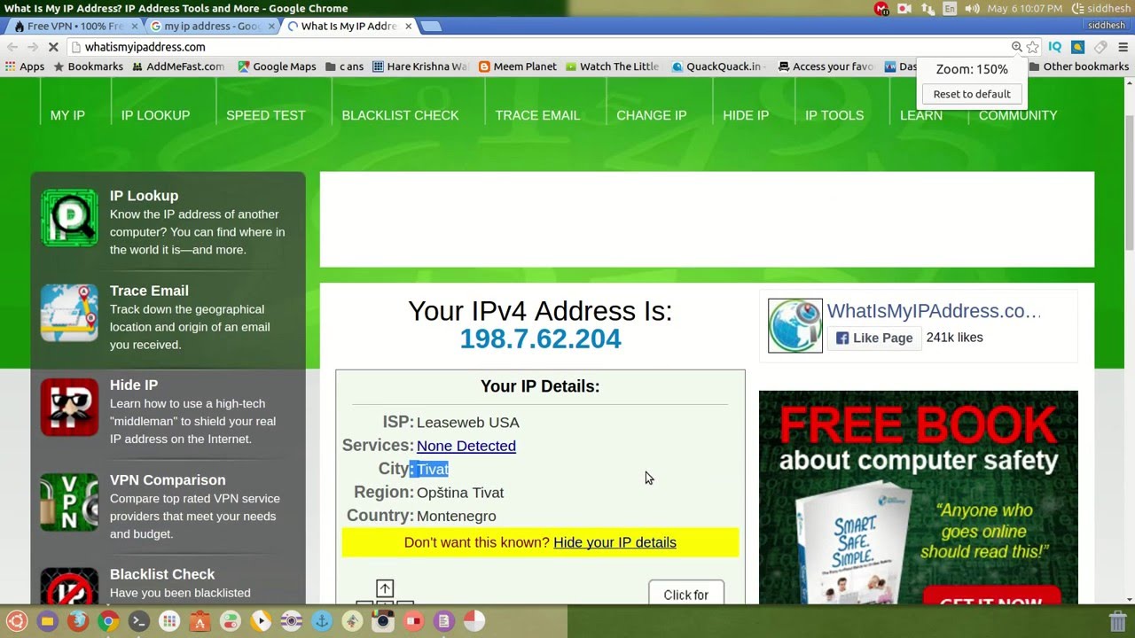Click the 'Click for' button below IP details
The height and width of the screenshot is (638, 1135).
pyautogui.click(x=686, y=593)
